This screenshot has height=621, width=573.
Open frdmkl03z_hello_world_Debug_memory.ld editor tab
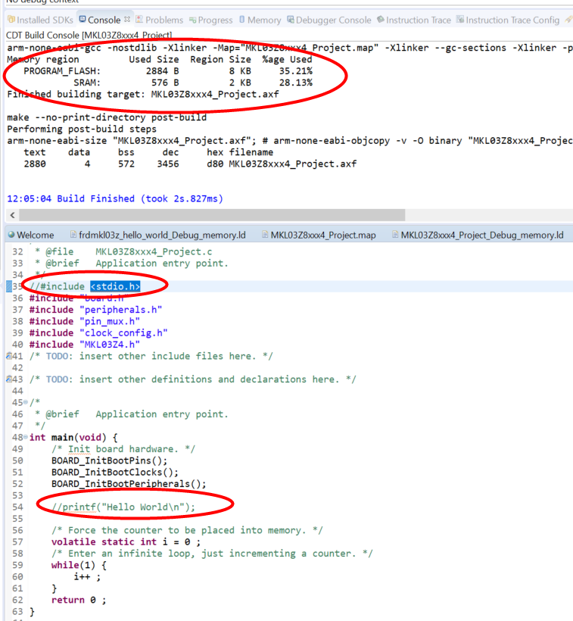(x=158, y=235)
